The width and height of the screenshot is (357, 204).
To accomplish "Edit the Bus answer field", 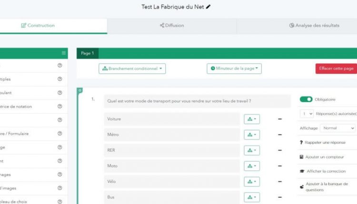I will click(172, 197).
